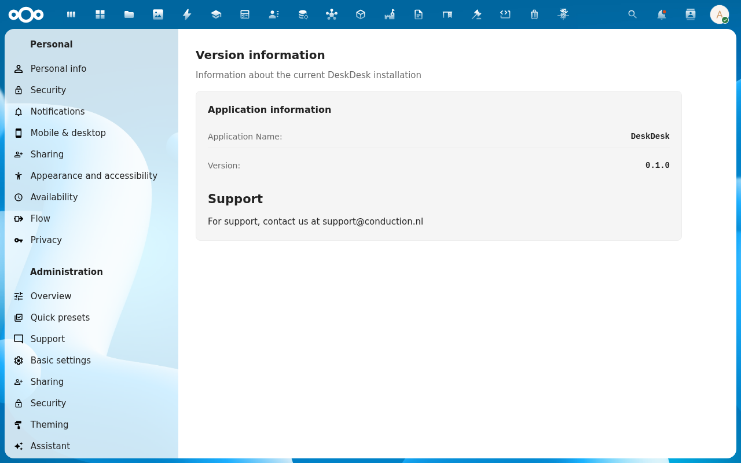
Task: Open the Administration Overview page
Action: click(x=91, y=296)
